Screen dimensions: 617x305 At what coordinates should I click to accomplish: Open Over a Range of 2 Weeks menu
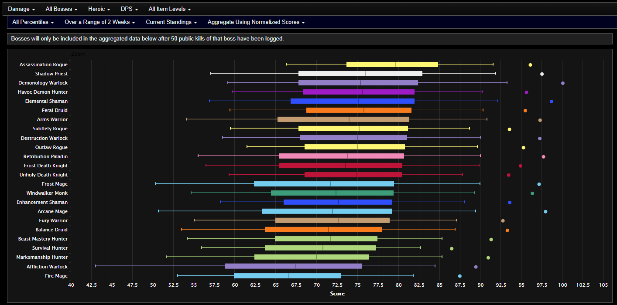99,22
